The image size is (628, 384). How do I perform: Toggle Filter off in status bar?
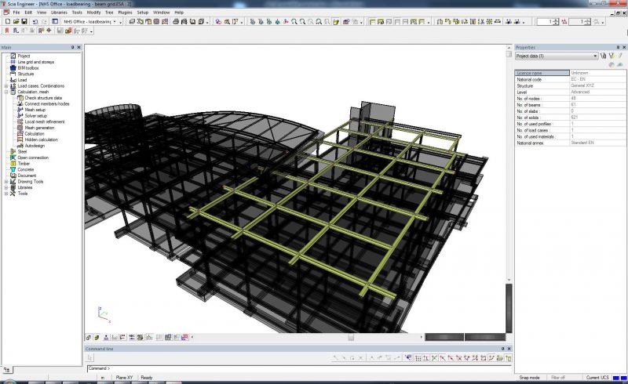(557, 377)
